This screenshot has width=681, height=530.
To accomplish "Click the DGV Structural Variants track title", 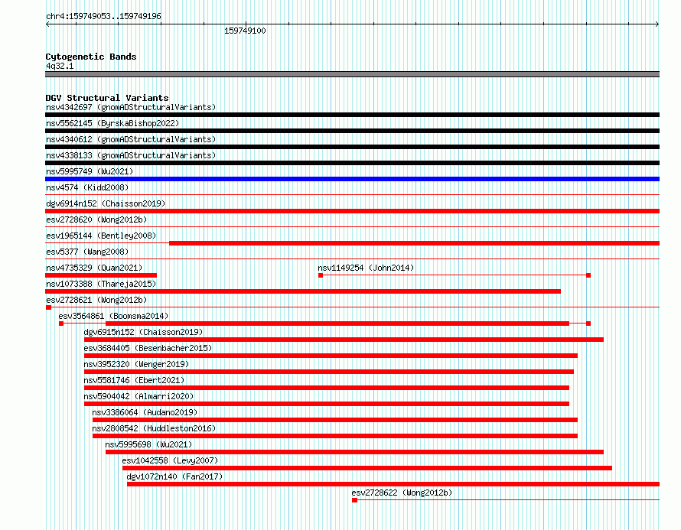I will pos(107,98).
